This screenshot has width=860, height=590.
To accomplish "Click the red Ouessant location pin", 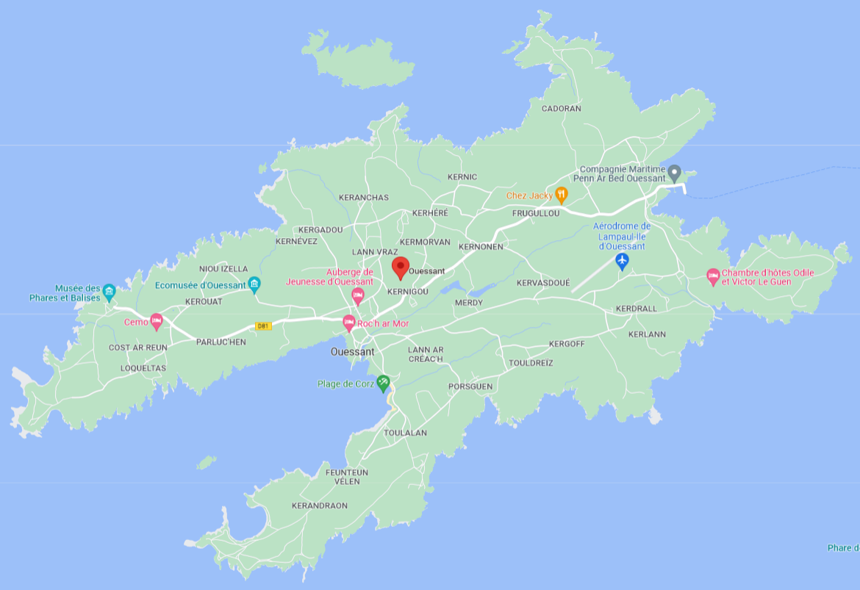I will tap(400, 267).
